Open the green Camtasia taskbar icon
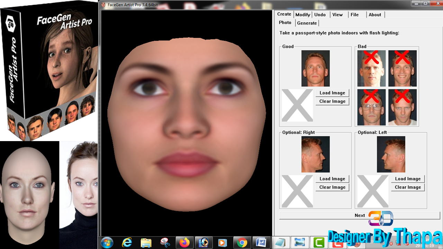Screen dimensions: 443x249 point(319,243)
